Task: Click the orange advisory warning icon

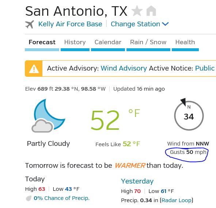Action: point(34,68)
